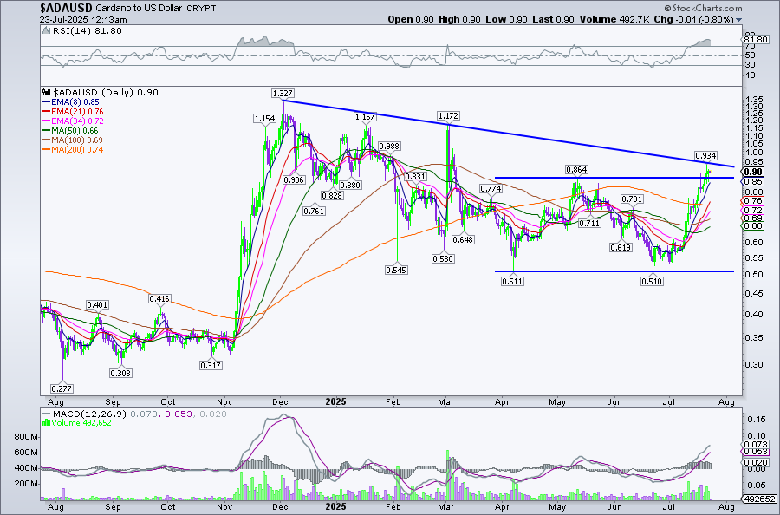Image resolution: width=780 pixels, height=515 pixels.
Task: Click the 800M volume scale label
Action: (x=27, y=437)
